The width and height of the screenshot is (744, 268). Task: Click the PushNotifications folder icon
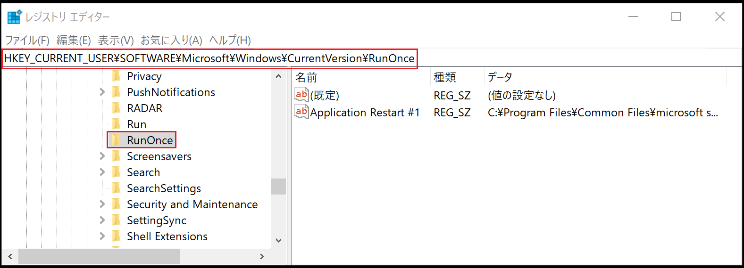(117, 92)
